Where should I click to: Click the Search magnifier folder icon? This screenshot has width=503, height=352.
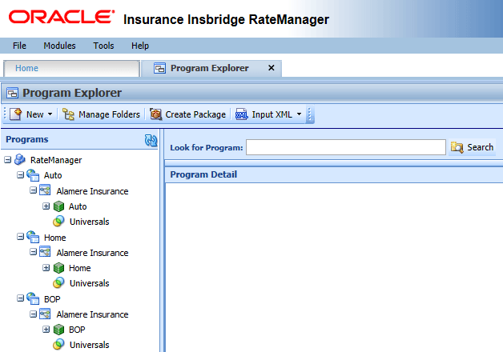(x=457, y=147)
